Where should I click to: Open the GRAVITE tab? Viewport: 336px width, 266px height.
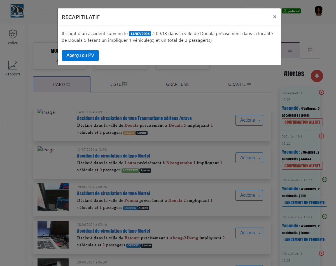click(x=240, y=84)
